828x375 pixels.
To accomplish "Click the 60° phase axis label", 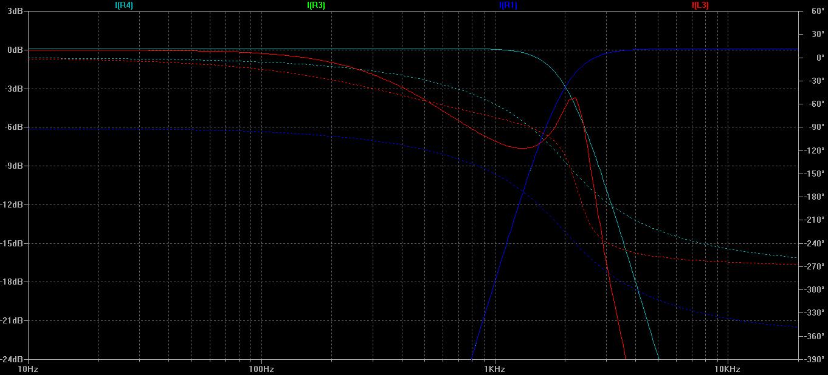I will 818,12.
